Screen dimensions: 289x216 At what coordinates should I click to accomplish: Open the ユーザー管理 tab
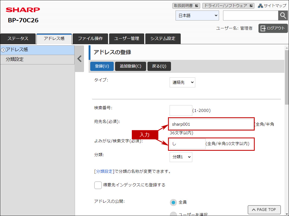[x=127, y=39]
